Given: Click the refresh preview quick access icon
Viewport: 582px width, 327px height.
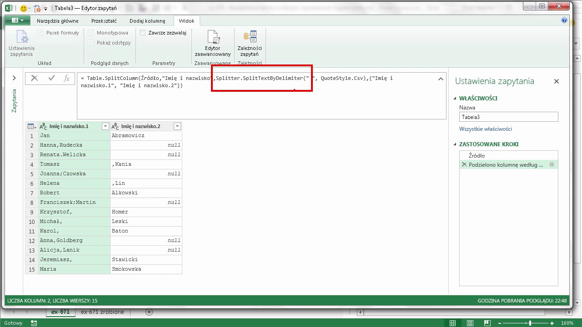Looking at the screenshot, I should pos(37,8).
